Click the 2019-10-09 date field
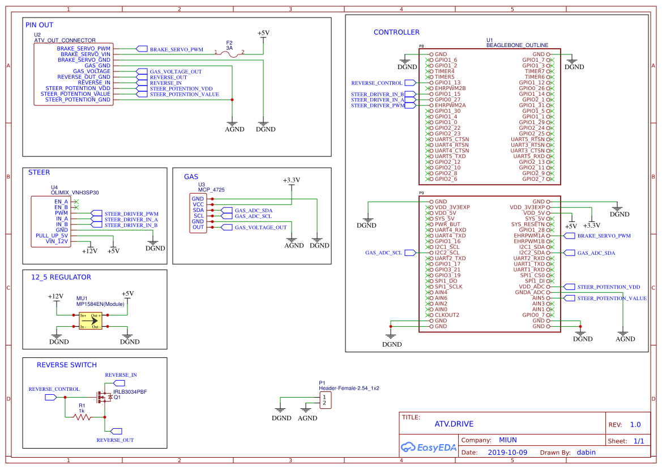This screenshot has height=469, width=662. coord(507,453)
